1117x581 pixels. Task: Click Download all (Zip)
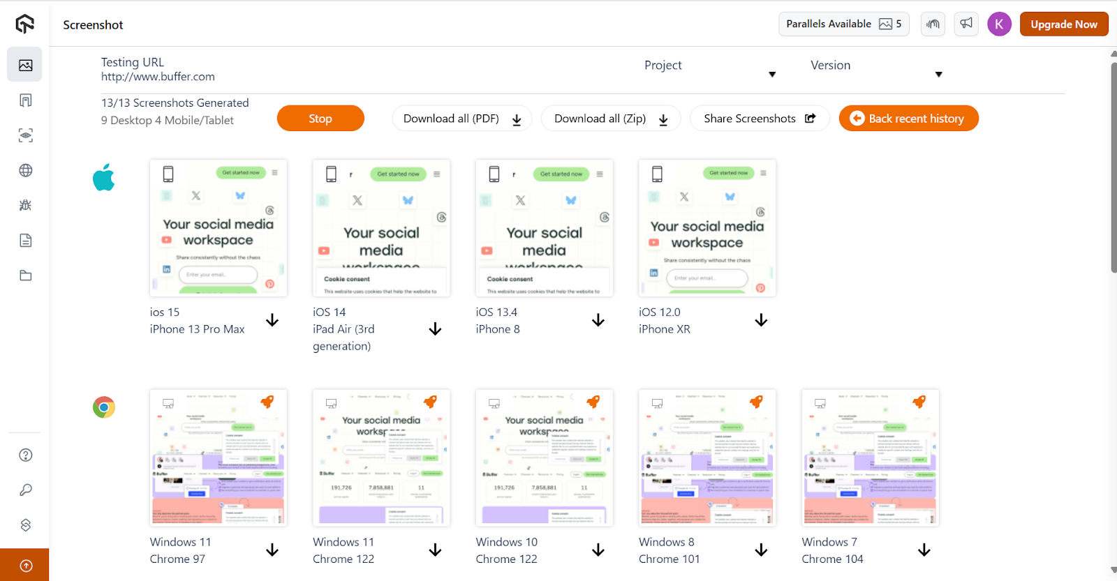click(611, 119)
